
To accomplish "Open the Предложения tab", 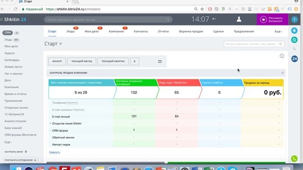I will click(244, 32).
